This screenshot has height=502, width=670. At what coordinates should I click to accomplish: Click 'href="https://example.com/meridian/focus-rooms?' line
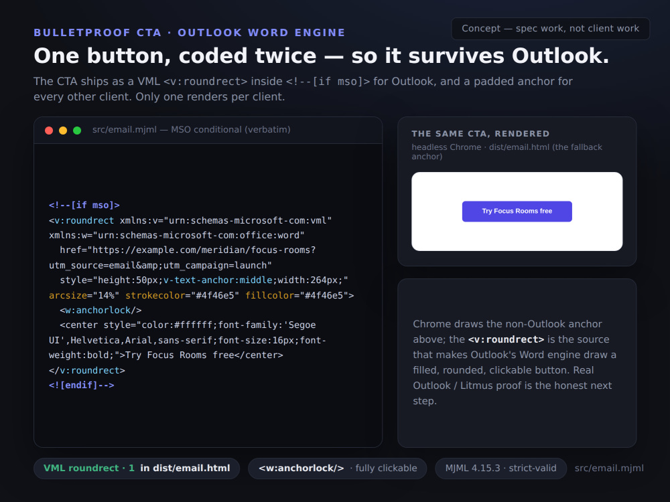(x=188, y=250)
